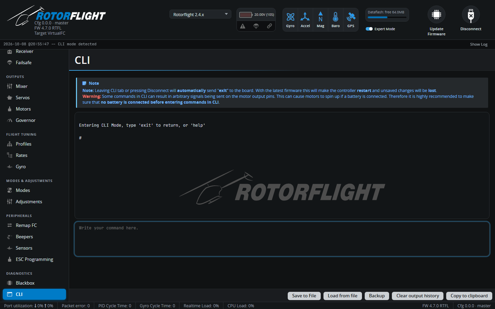
Task: Select the CLI tab in sidebar
Action: [x=34, y=294]
